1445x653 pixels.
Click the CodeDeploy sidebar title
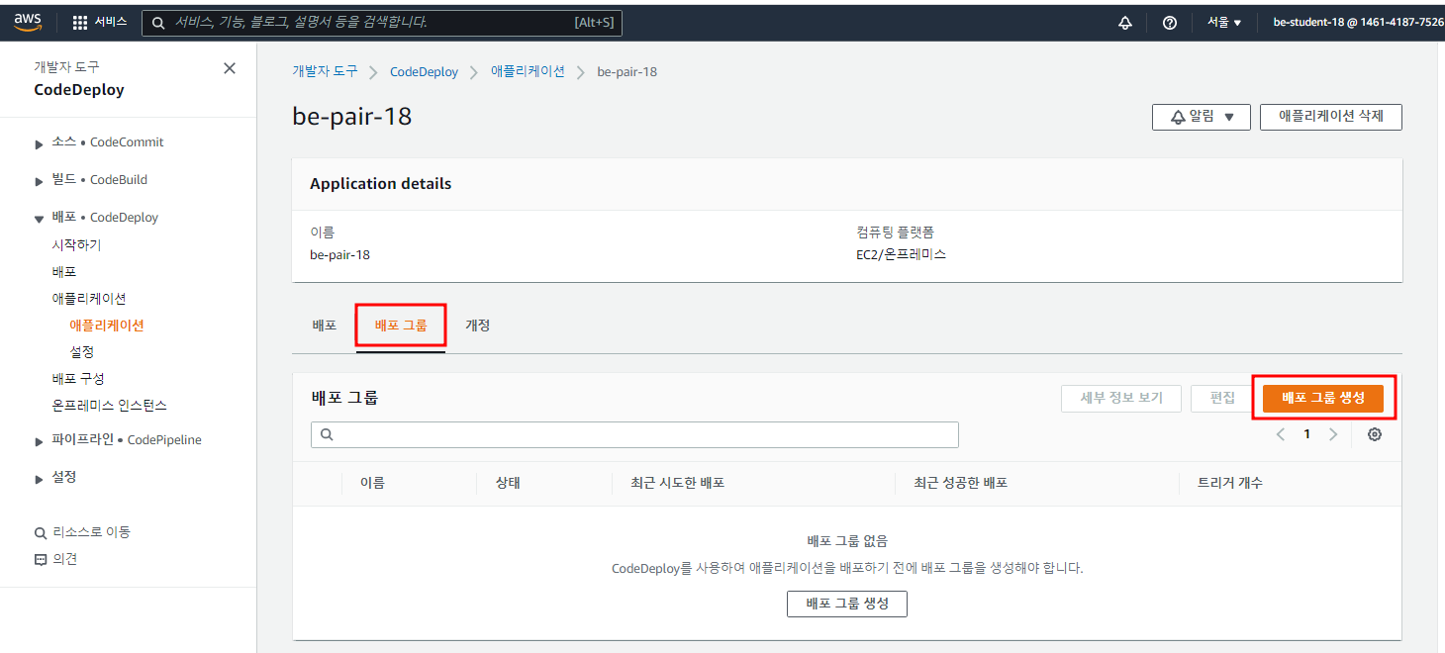[x=79, y=90]
